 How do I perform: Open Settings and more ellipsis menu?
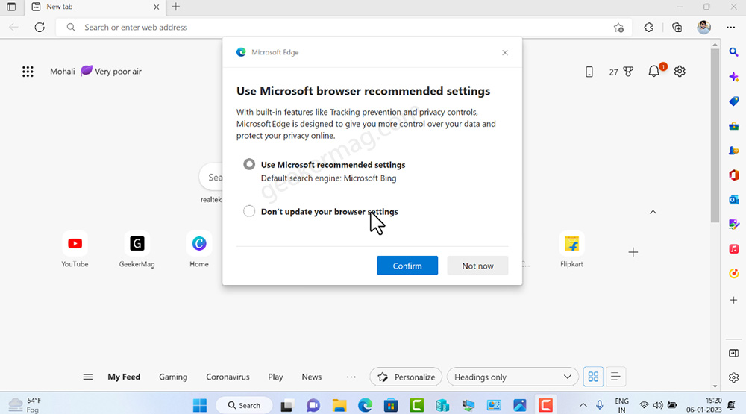pyautogui.click(x=731, y=28)
